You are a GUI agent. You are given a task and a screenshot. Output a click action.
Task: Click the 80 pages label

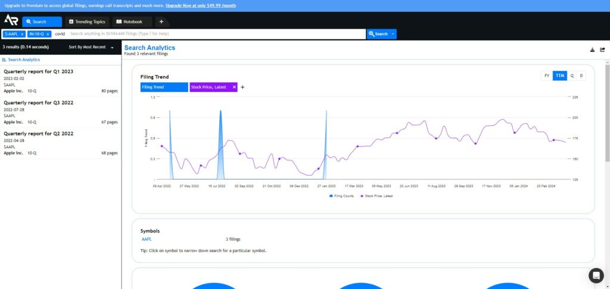[110, 91]
